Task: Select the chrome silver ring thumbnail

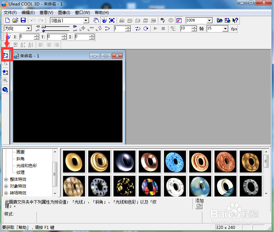Action: point(125,162)
